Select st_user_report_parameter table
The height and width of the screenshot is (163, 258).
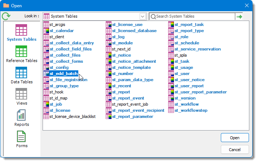(x=201, y=92)
